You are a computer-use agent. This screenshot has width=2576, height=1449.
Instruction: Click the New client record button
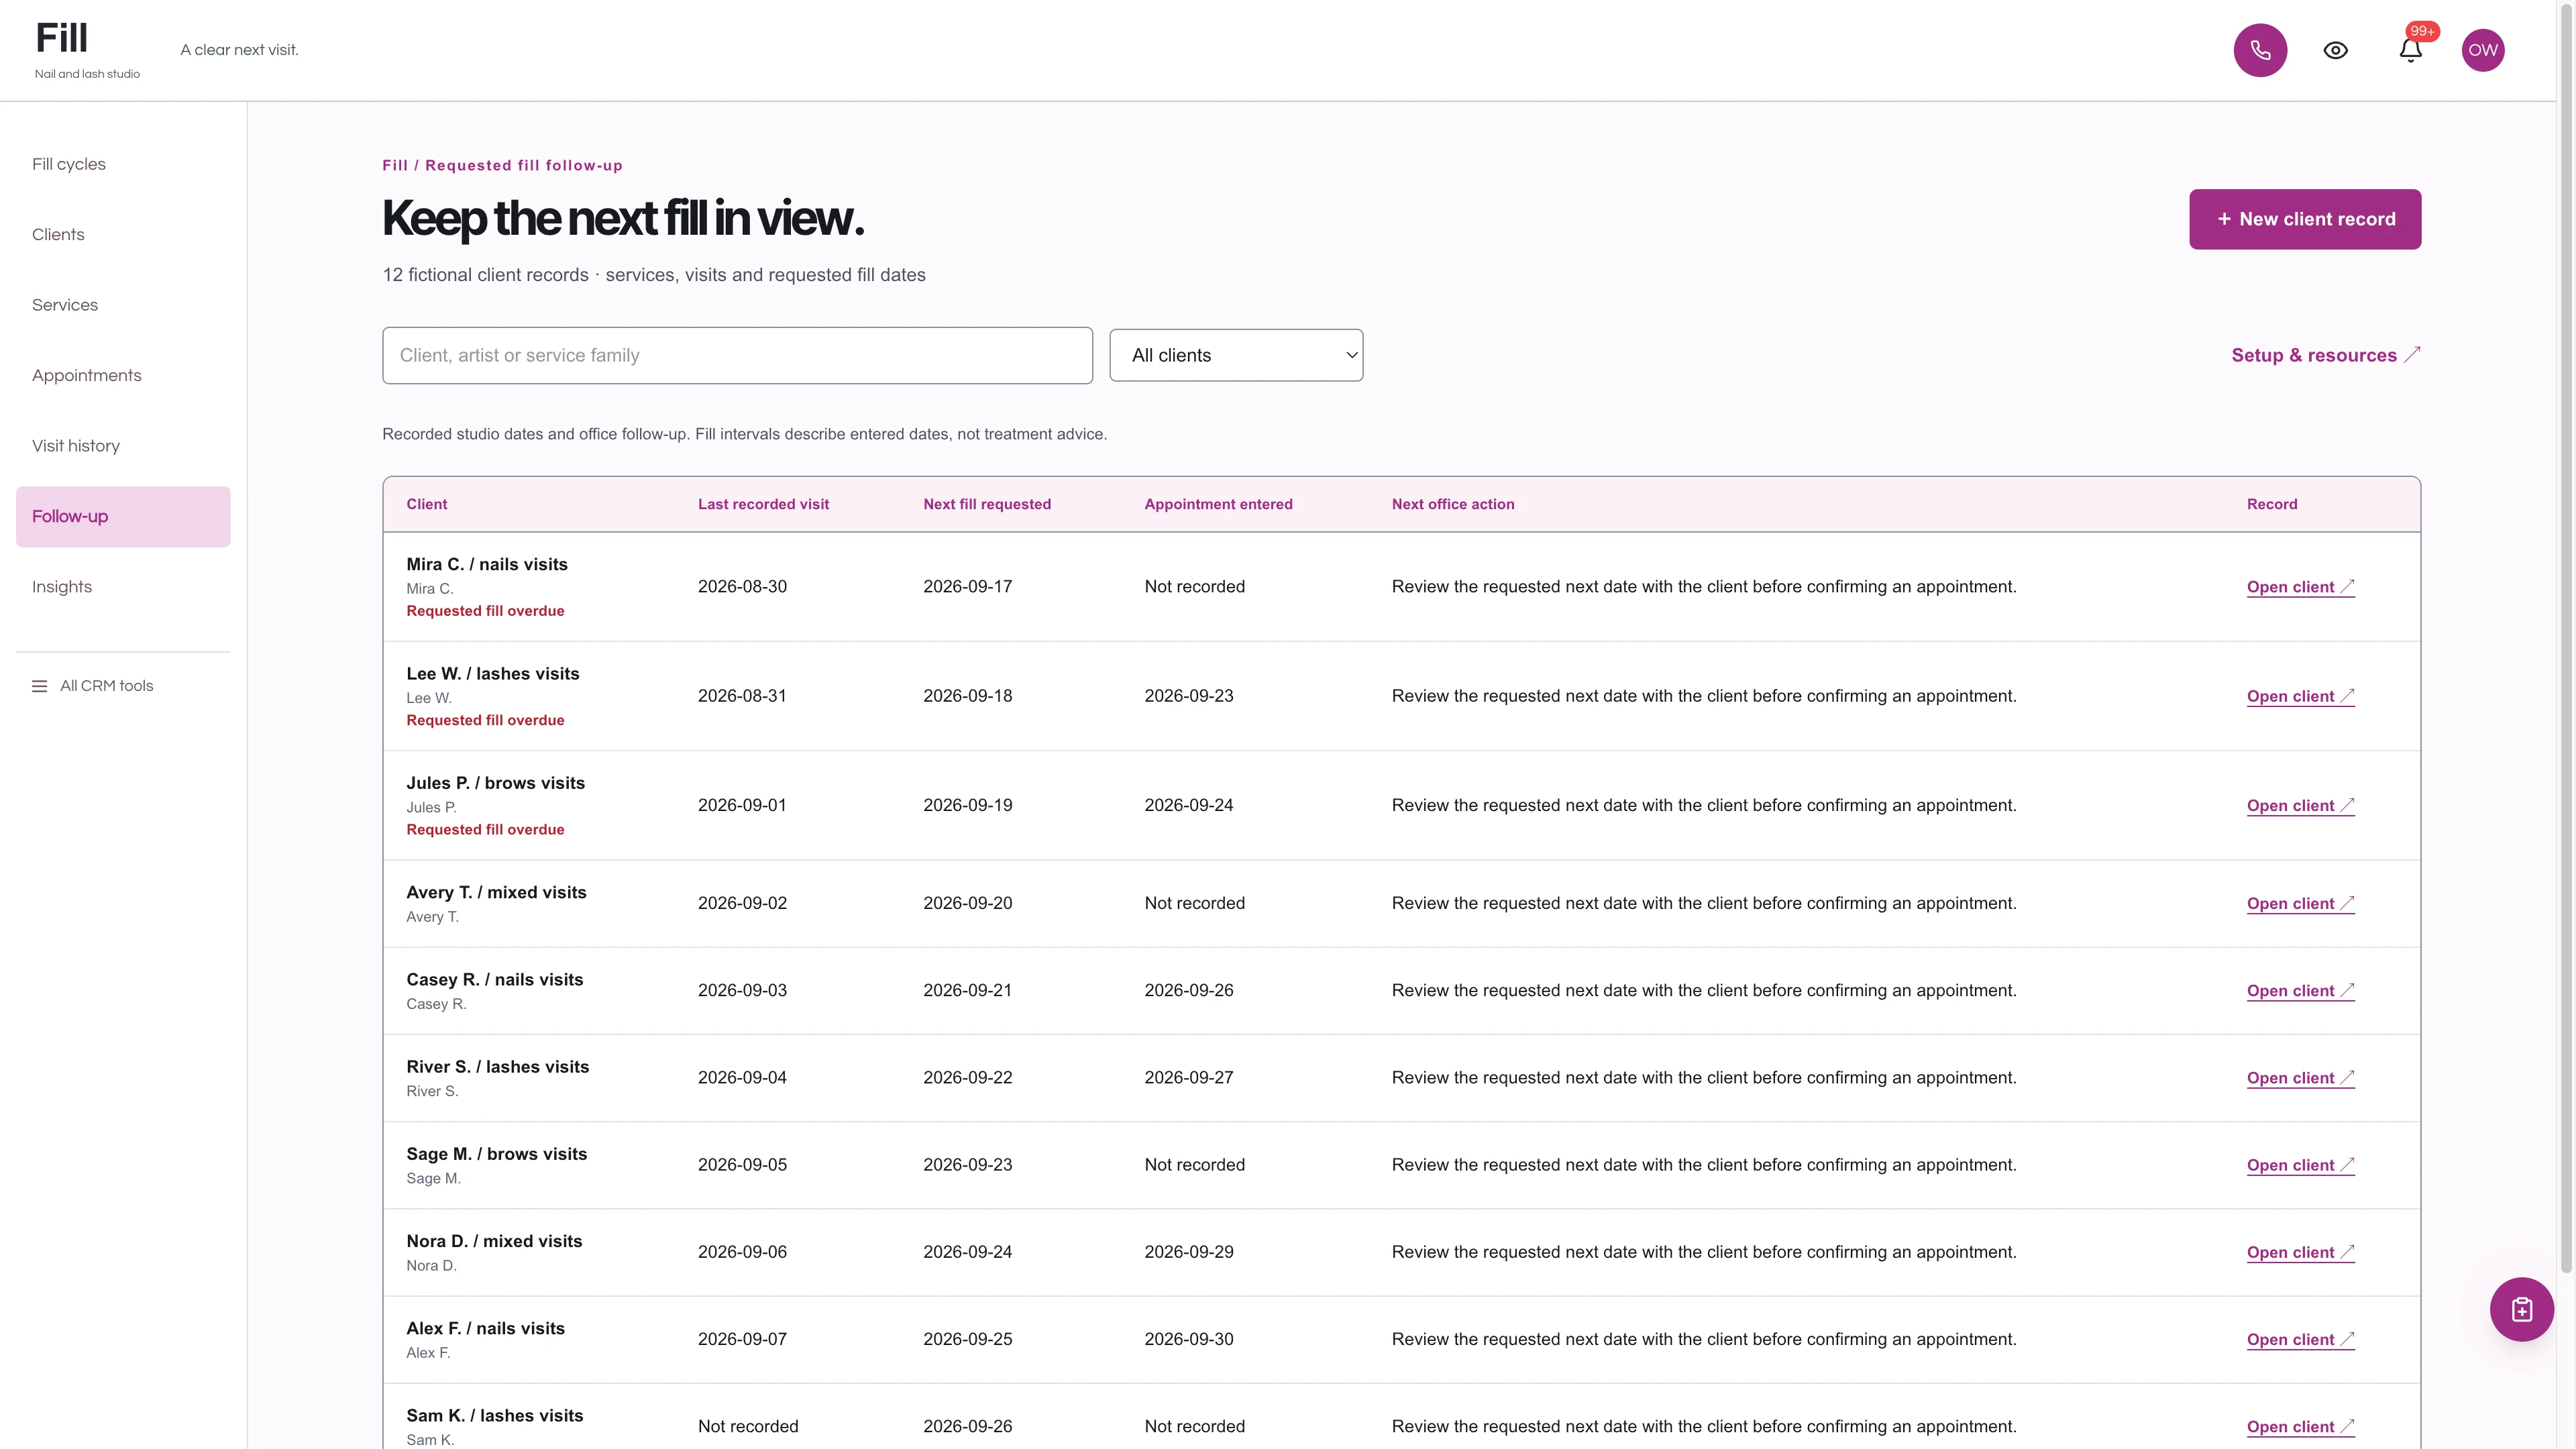click(x=2305, y=219)
